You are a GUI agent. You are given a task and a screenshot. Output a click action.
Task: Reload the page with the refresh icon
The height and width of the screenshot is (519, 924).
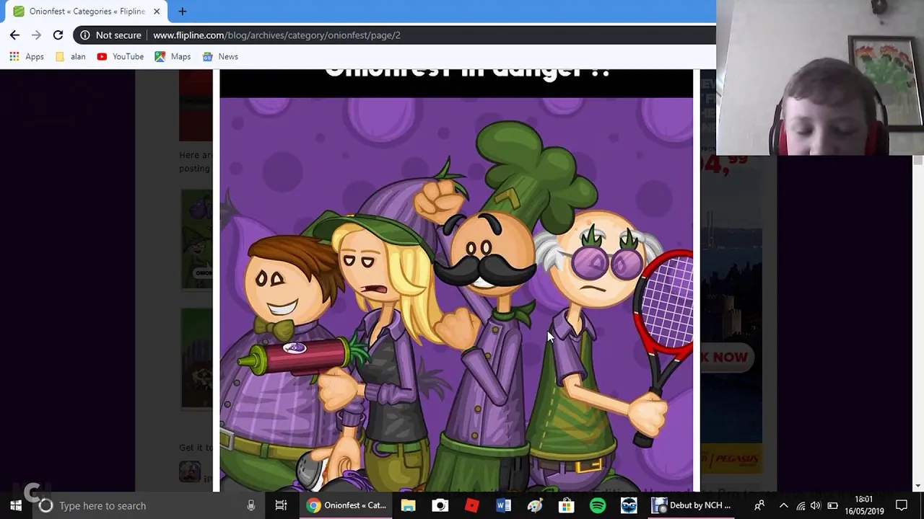point(58,35)
